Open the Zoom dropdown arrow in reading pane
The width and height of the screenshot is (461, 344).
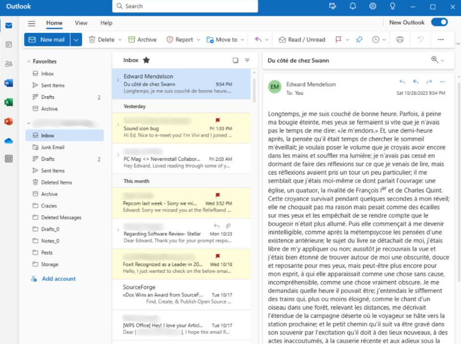click(x=442, y=61)
